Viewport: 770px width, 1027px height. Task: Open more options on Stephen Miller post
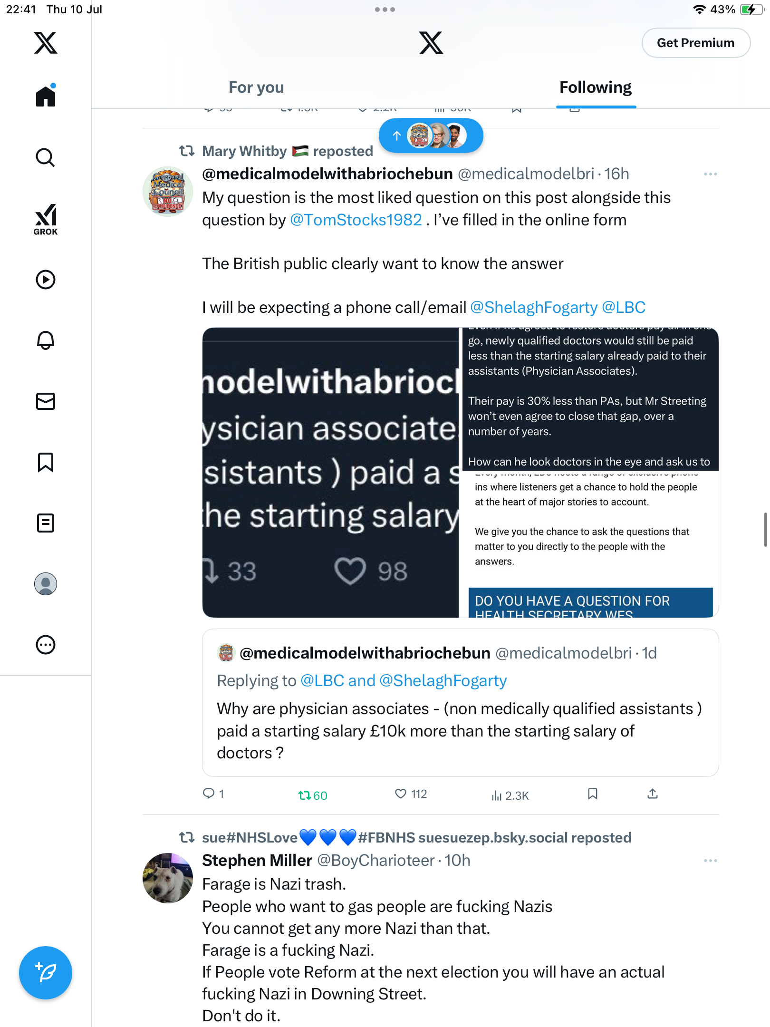711,861
